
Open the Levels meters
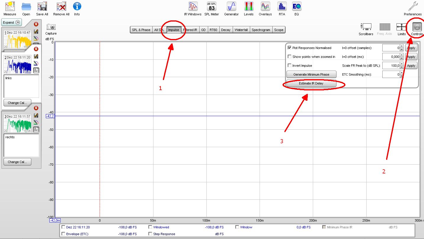pos(249,9)
